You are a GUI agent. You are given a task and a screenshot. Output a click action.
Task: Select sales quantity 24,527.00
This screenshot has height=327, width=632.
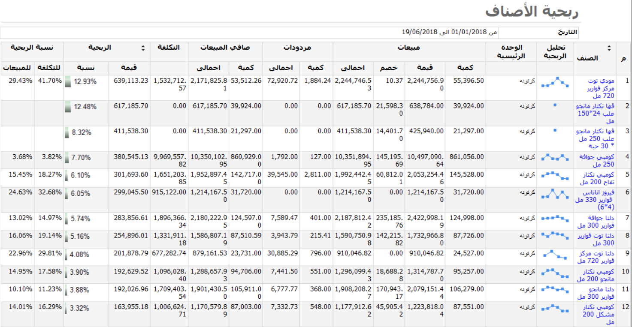click(469, 253)
